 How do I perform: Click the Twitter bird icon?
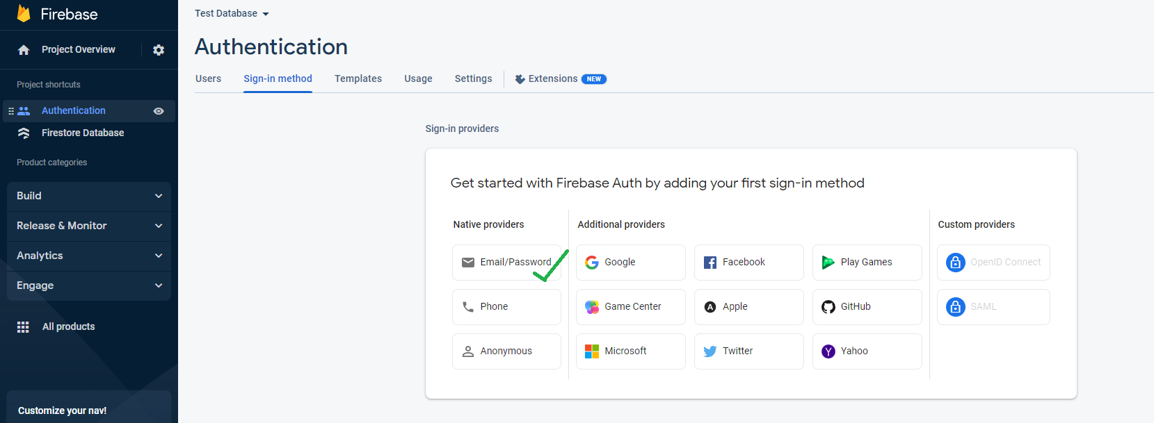click(x=710, y=351)
